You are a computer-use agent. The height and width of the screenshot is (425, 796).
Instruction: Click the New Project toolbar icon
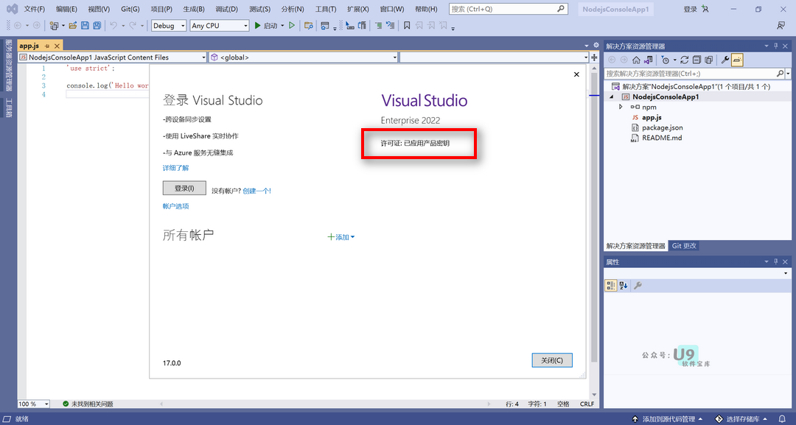(x=54, y=25)
